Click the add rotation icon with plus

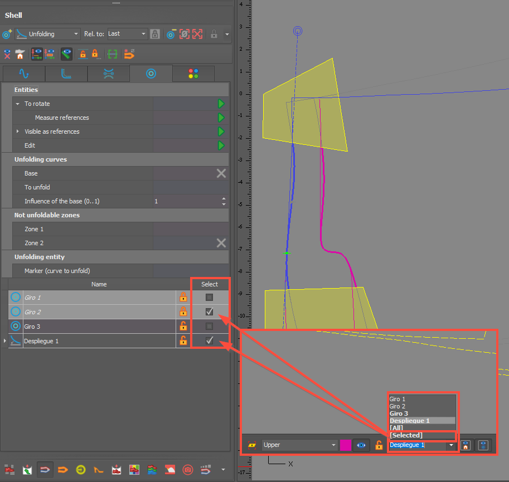[x=7, y=34]
